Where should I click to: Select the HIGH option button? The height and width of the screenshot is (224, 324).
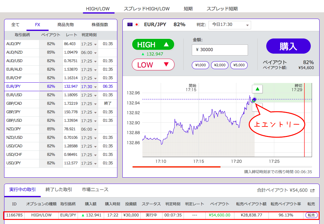(x=153, y=44)
